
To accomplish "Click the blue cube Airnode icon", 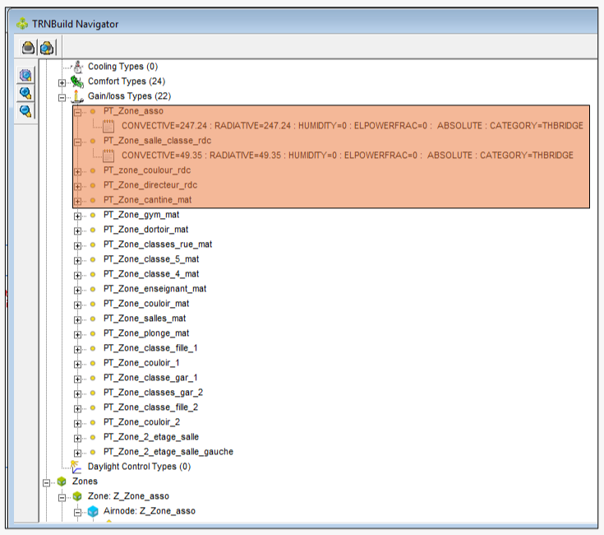I will [93, 511].
